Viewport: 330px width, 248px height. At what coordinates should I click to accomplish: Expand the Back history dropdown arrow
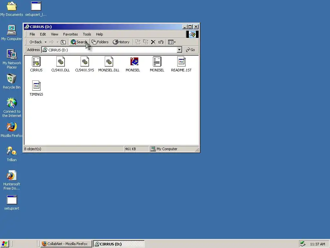[x=45, y=42]
